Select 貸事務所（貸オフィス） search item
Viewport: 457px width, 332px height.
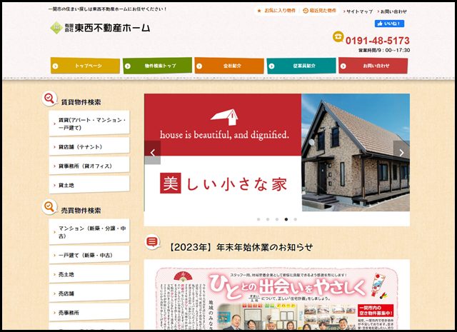(x=89, y=166)
